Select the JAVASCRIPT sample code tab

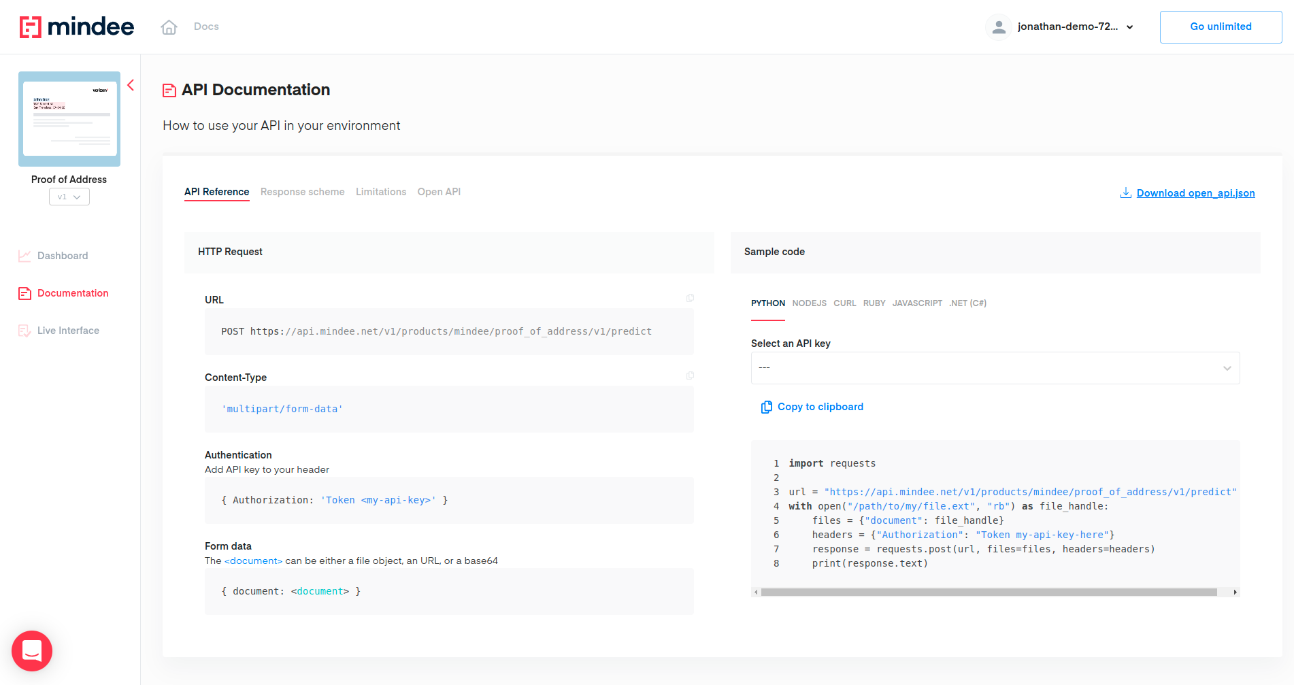pos(917,303)
